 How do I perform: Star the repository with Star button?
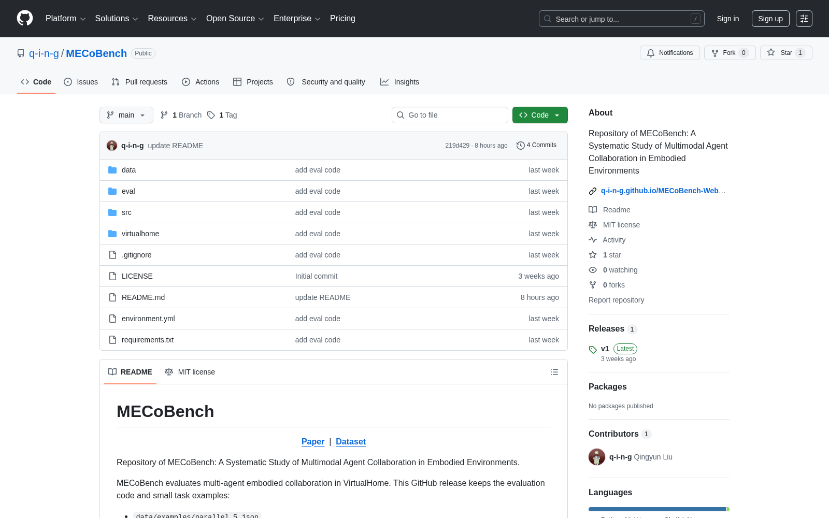pyautogui.click(x=786, y=53)
